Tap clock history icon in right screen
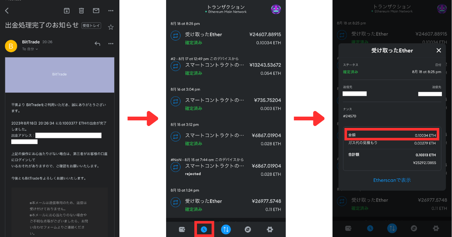The width and height of the screenshot is (452, 237). pyautogui.click(x=370, y=228)
